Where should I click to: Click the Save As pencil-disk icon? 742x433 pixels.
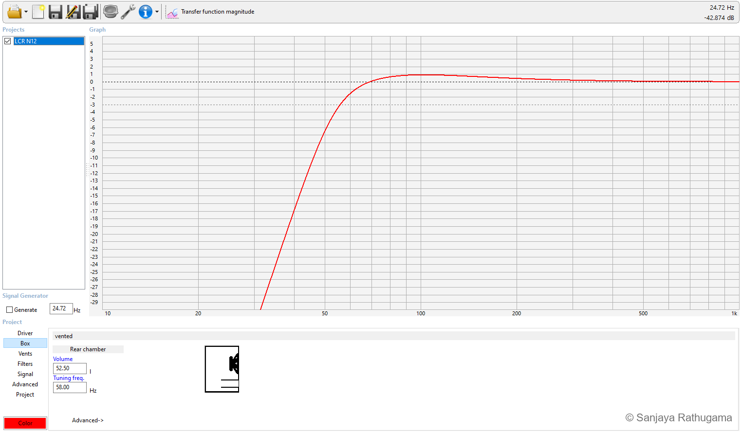73,12
